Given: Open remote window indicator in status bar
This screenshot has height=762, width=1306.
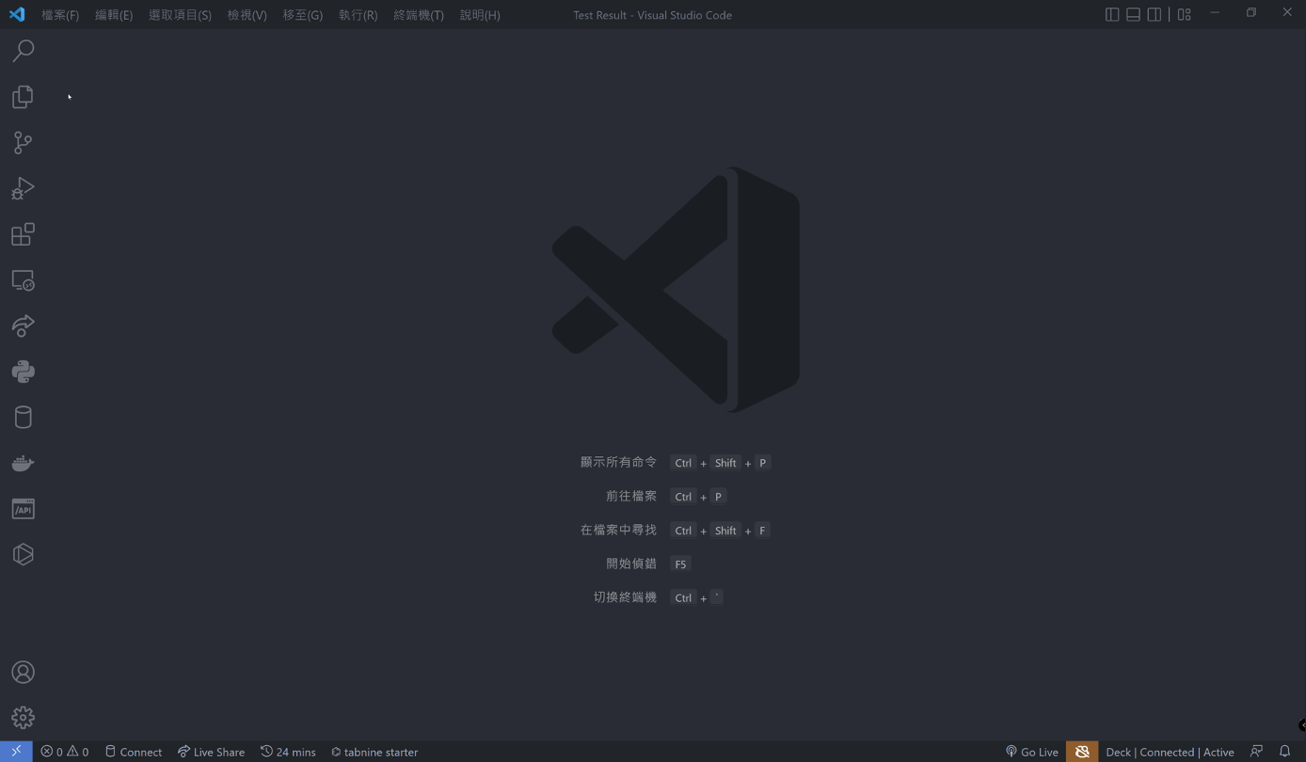Looking at the screenshot, I should click(x=16, y=752).
